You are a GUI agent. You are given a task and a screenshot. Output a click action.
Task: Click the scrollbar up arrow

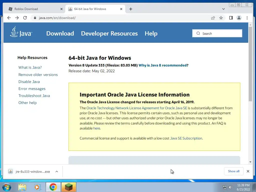pos(250,25)
